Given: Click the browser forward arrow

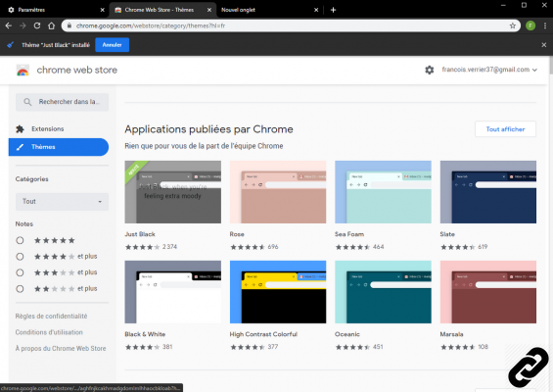Looking at the screenshot, I should 23,25.
